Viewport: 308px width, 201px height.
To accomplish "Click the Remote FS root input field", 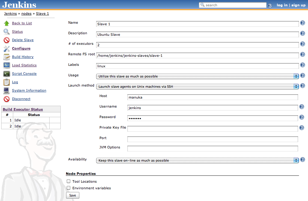I will (197, 55).
